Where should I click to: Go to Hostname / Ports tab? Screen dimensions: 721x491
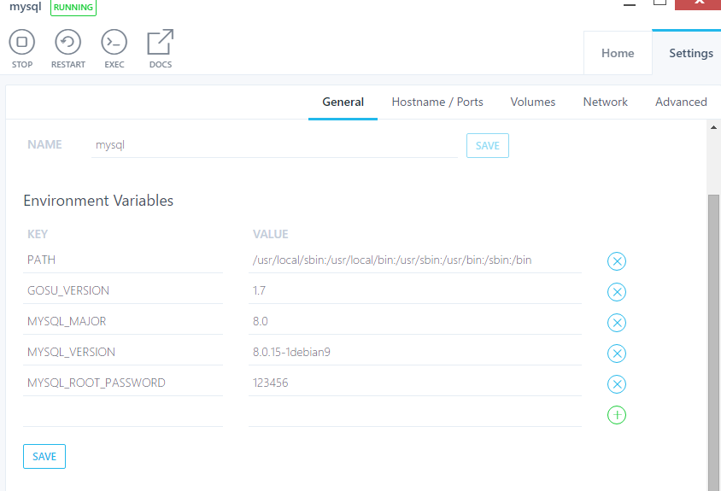point(437,102)
